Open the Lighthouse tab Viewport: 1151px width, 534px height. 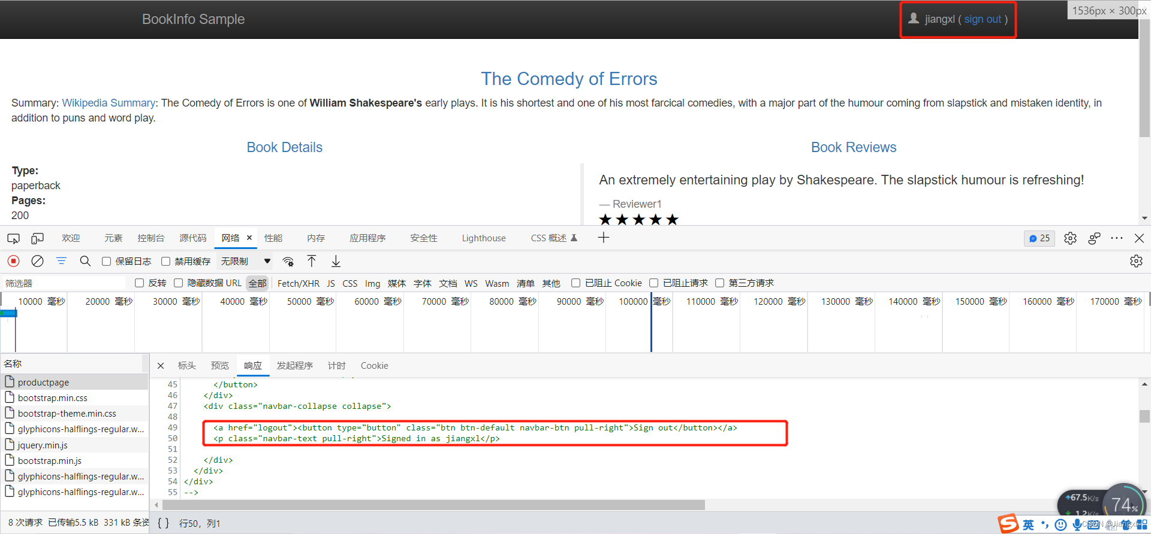[x=484, y=238]
